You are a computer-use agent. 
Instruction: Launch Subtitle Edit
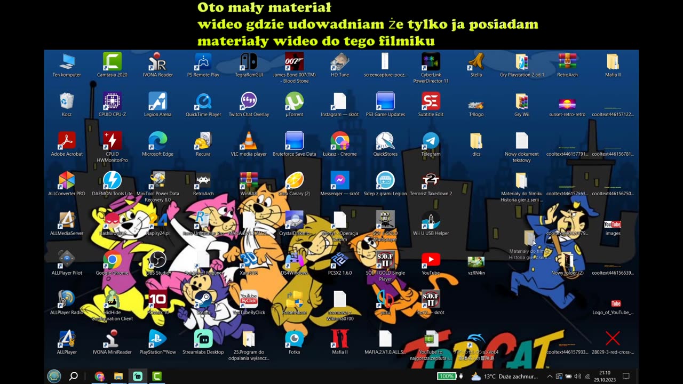coord(431,105)
